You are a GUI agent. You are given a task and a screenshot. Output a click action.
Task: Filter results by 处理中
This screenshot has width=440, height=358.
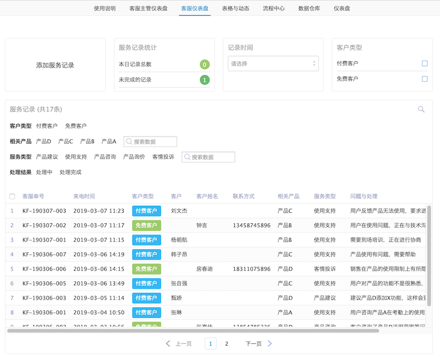(44, 172)
